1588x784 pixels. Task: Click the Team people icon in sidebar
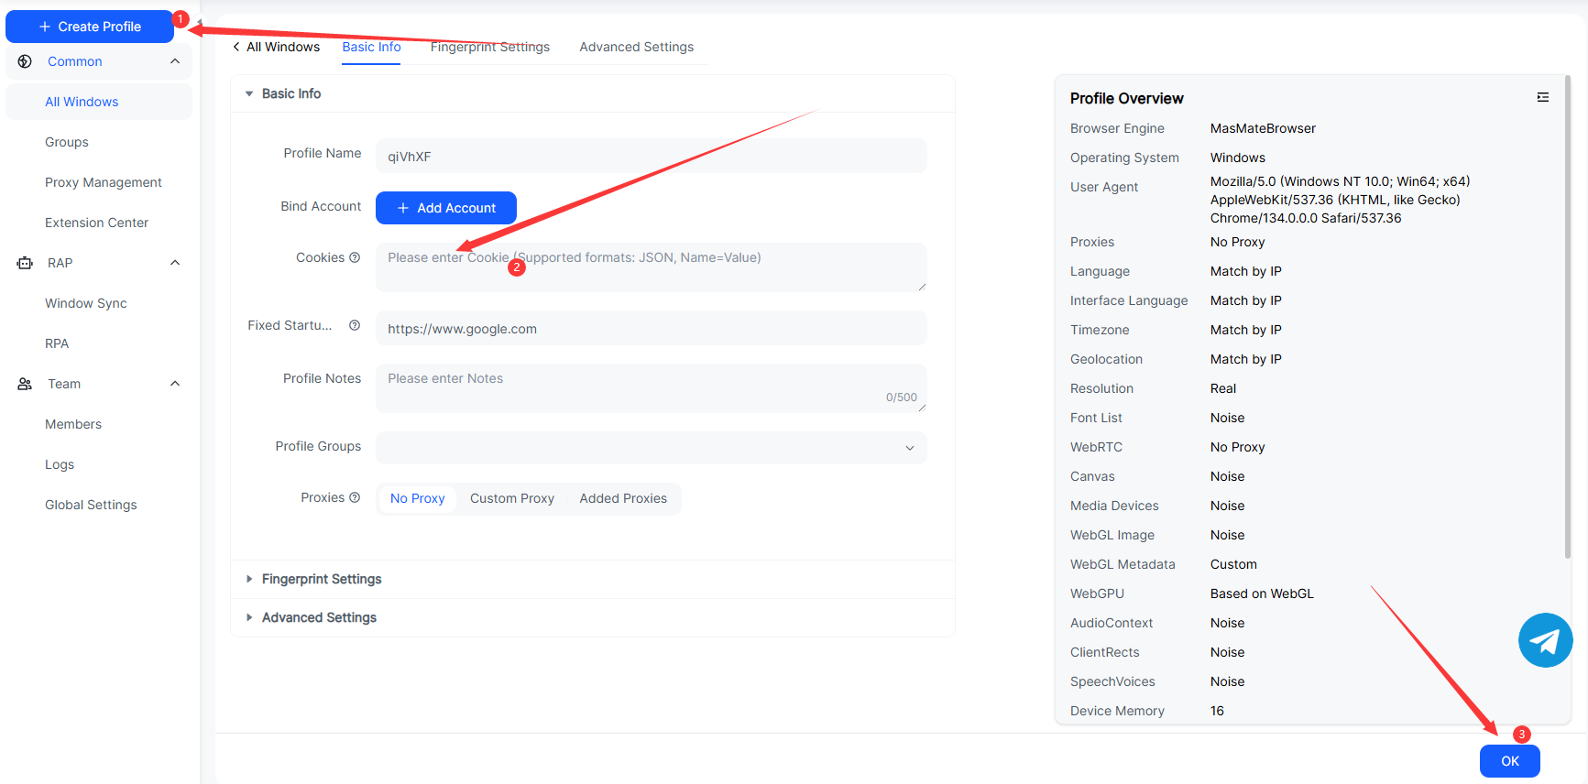(x=25, y=384)
